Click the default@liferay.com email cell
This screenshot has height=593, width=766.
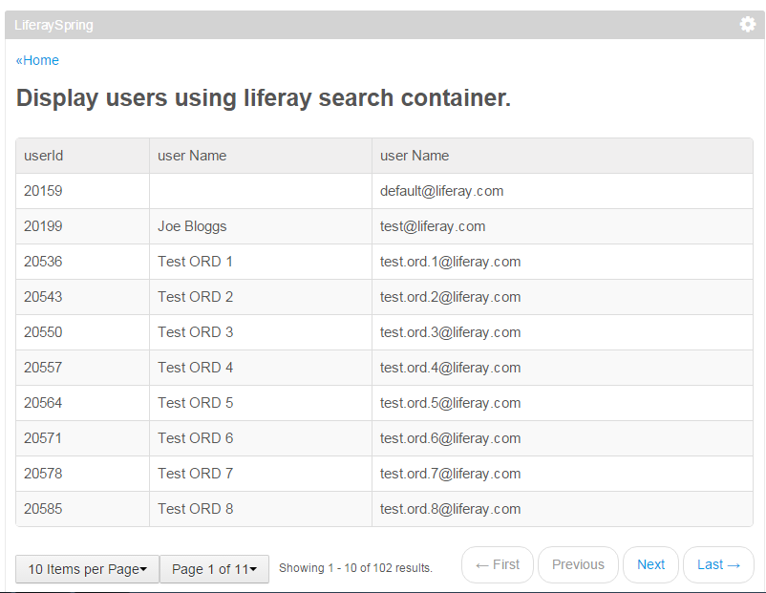[563, 191]
